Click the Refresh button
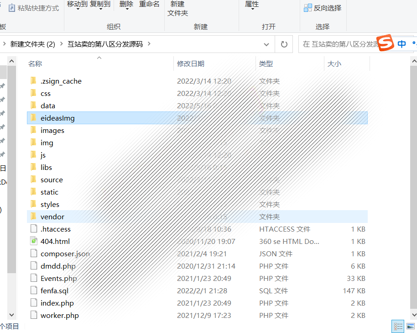Viewport: 417px width, 333px height. 284,44
